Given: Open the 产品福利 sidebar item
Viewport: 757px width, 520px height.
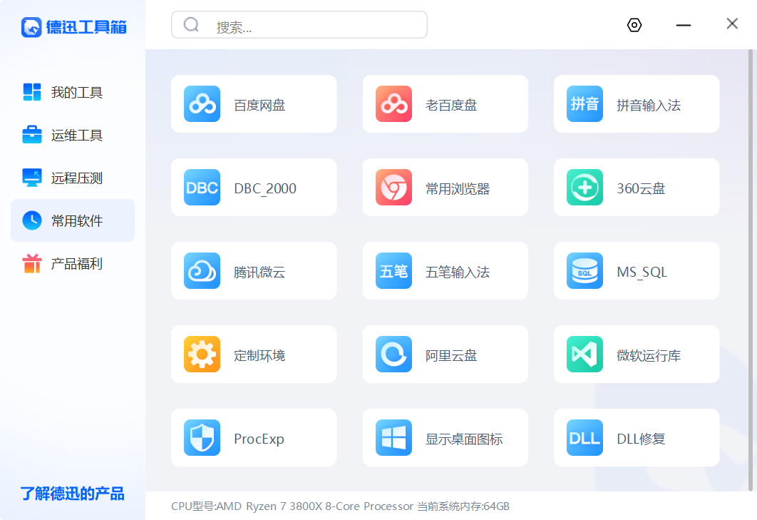Looking at the screenshot, I should click(73, 263).
